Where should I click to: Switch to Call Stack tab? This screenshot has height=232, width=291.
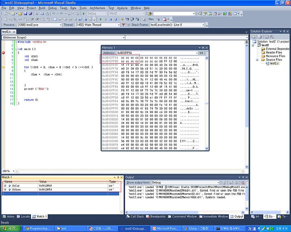click(x=135, y=216)
